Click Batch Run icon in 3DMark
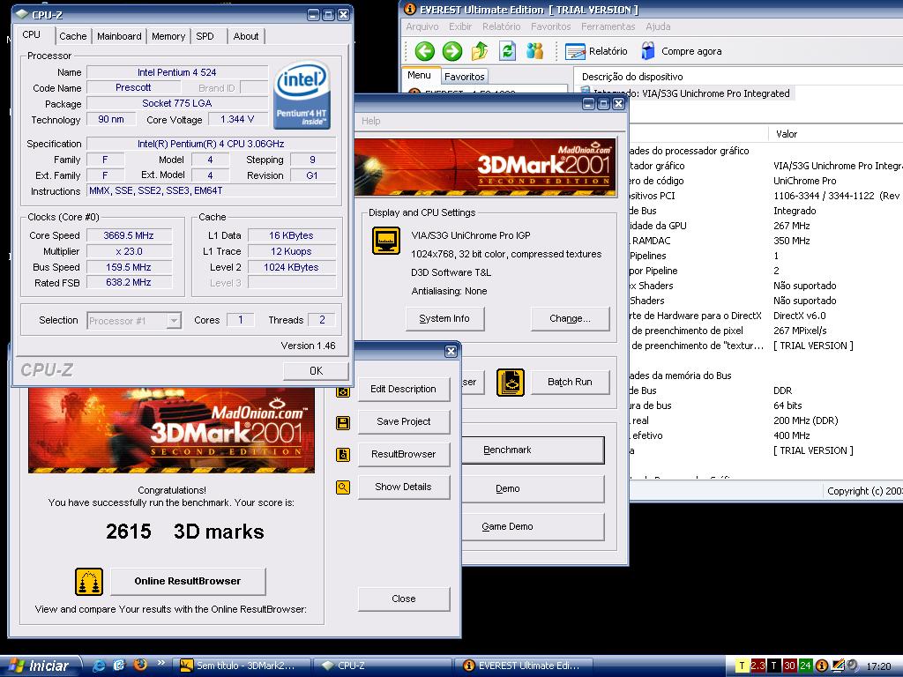 tap(511, 383)
